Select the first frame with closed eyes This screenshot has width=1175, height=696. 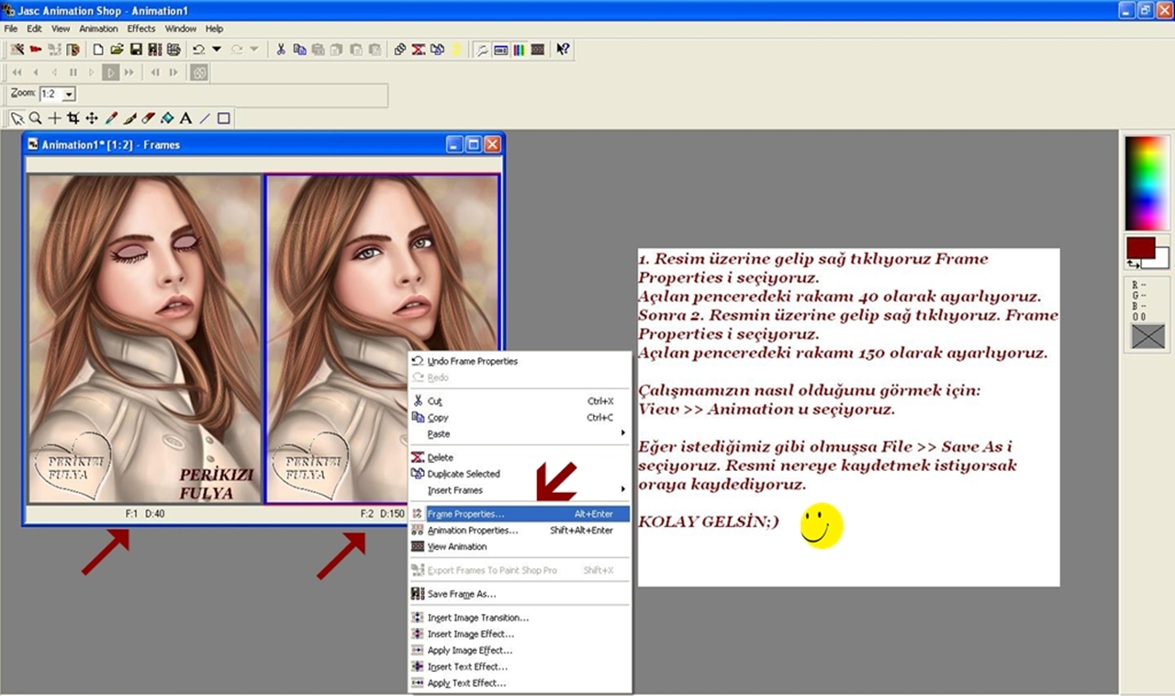pos(144,338)
